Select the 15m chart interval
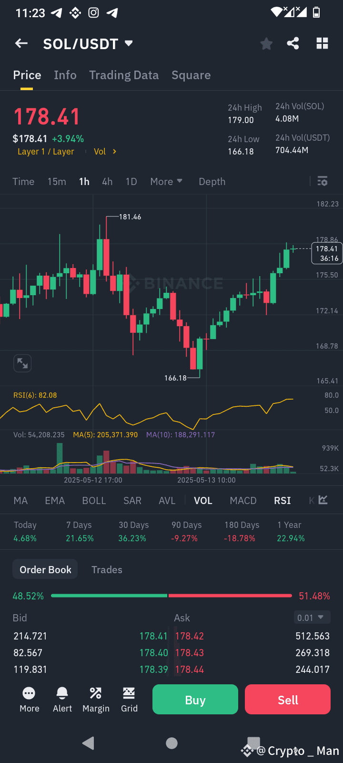The image size is (343, 763). pyautogui.click(x=57, y=182)
